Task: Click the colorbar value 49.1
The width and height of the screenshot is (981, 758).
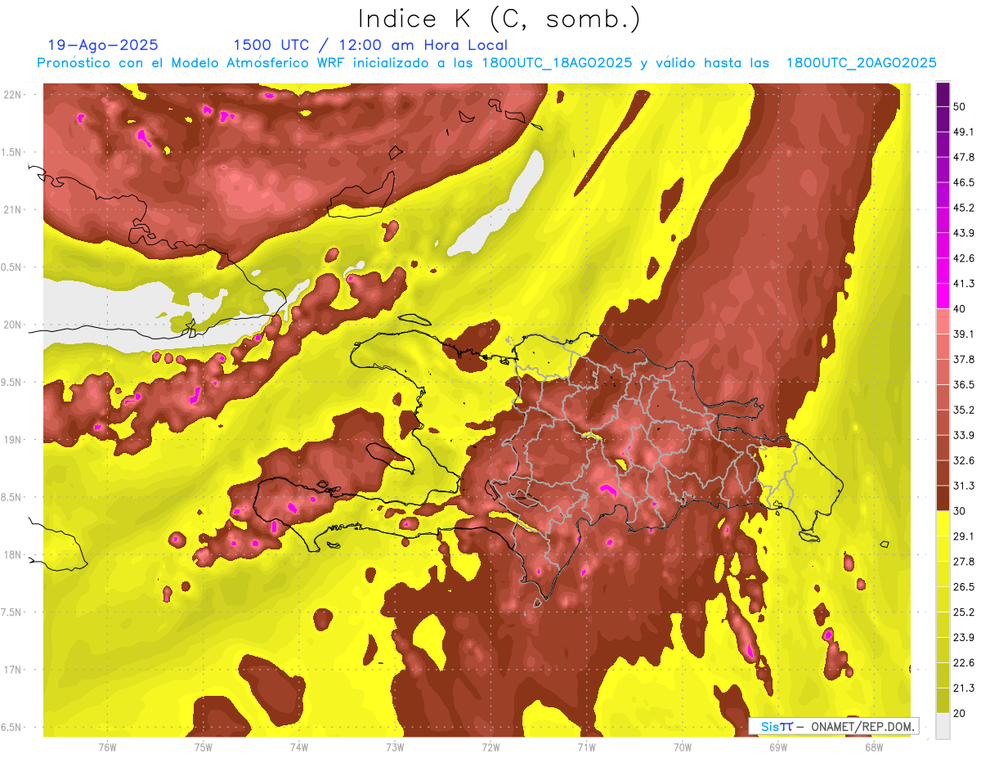Action: pos(964,132)
